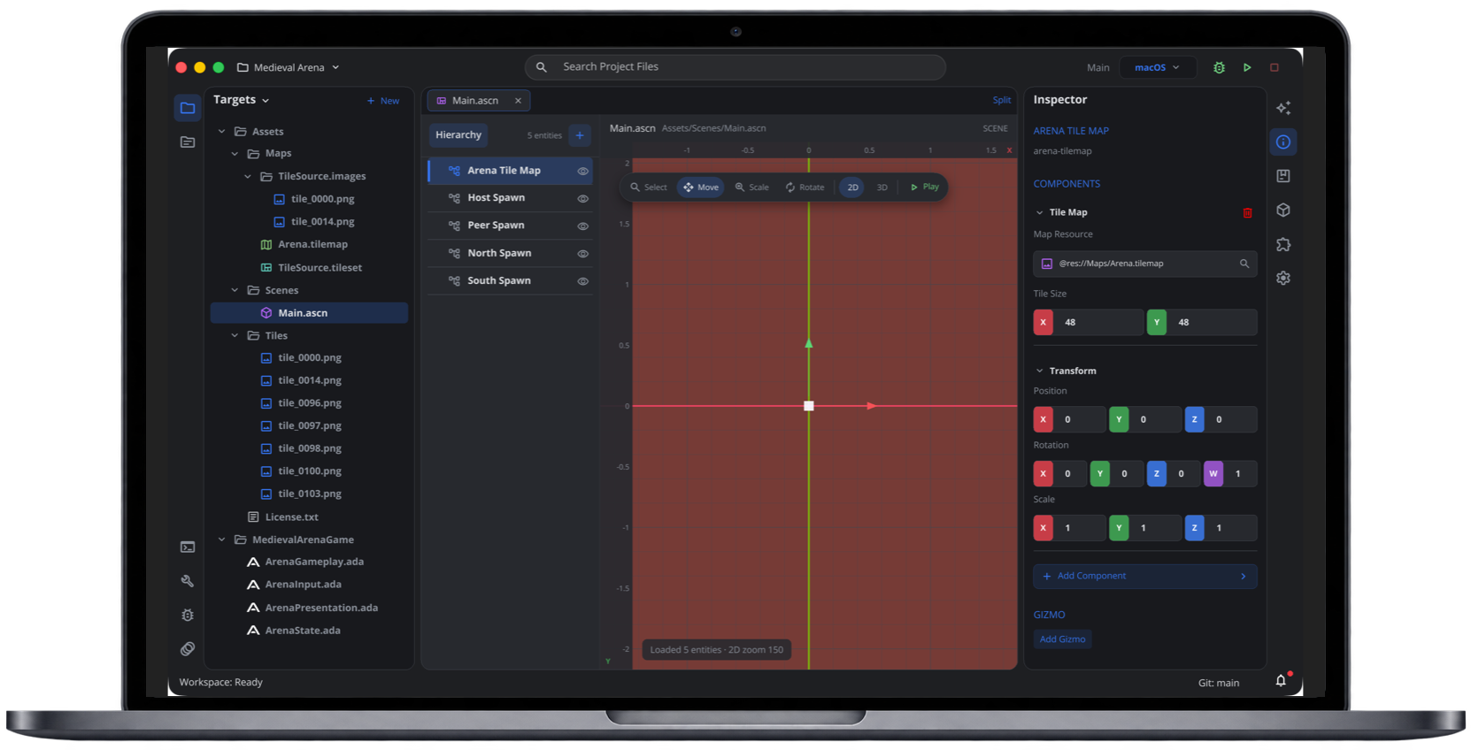Open the wrench tools sidebar icon
The width and height of the screenshot is (1471, 750).
(188, 581)
